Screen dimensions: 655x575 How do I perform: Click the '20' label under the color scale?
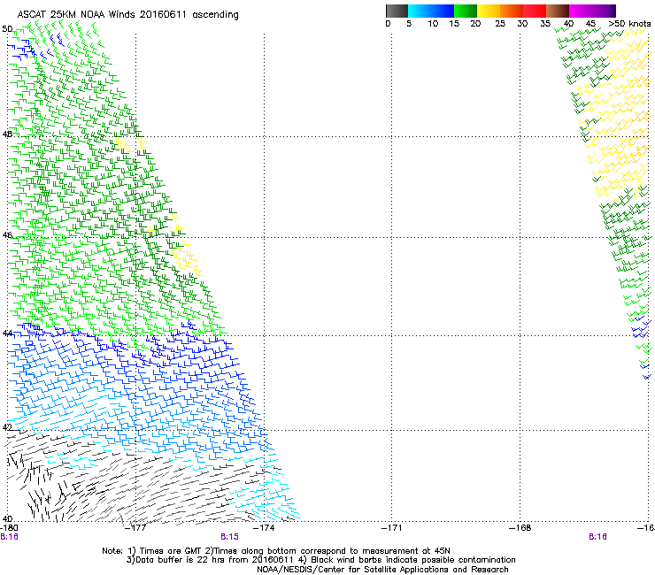[475, 24]
